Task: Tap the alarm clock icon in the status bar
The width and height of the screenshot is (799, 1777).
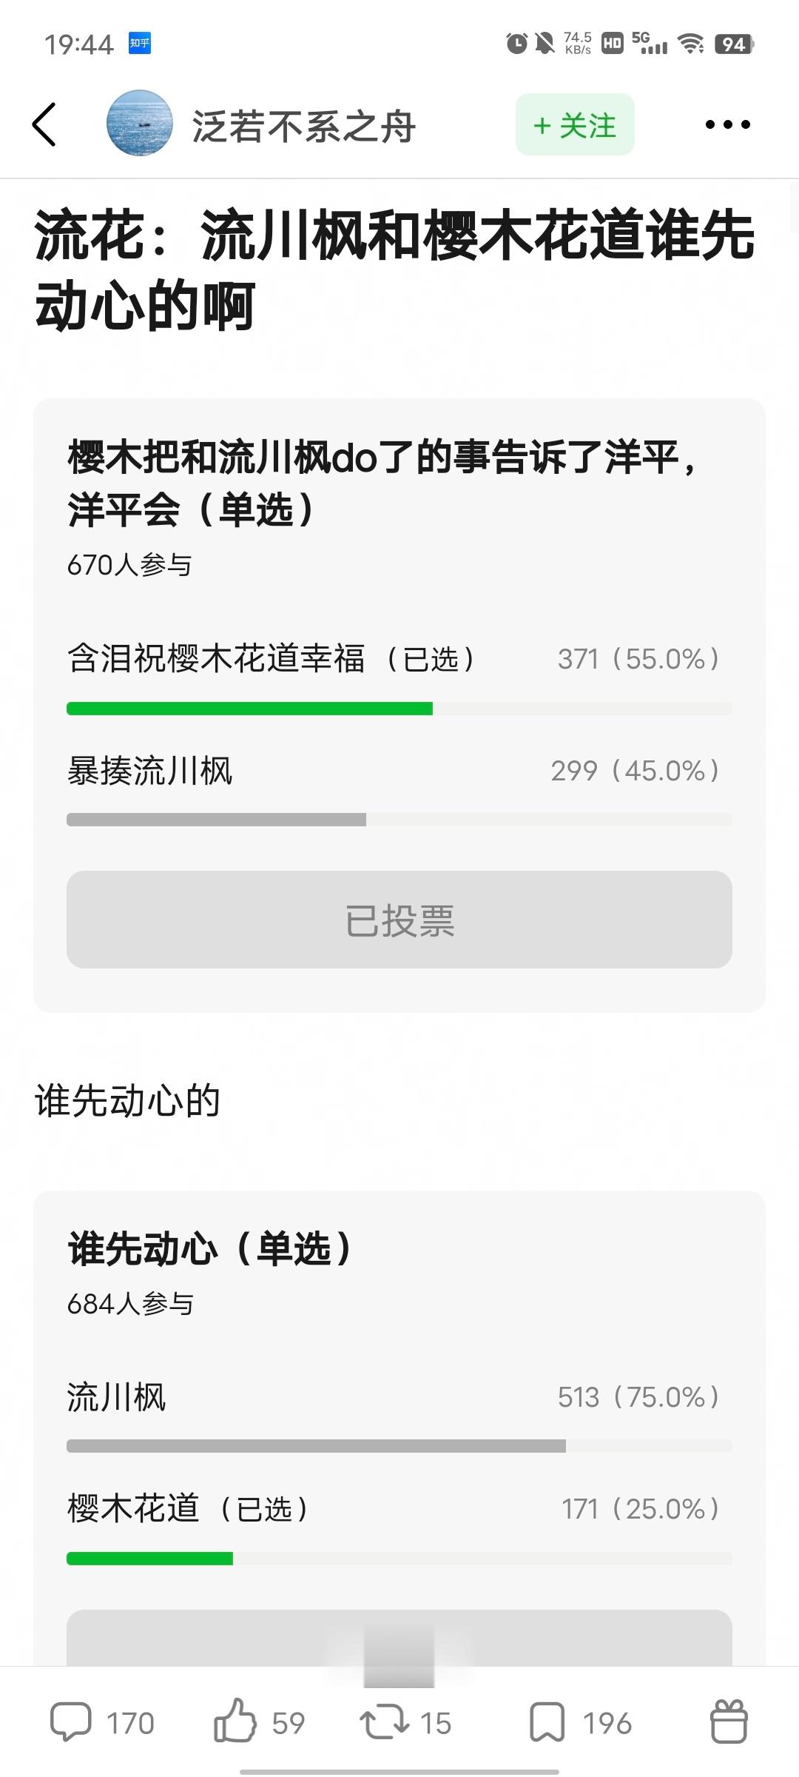Action: pyautogui.click(x=516, y=44)
